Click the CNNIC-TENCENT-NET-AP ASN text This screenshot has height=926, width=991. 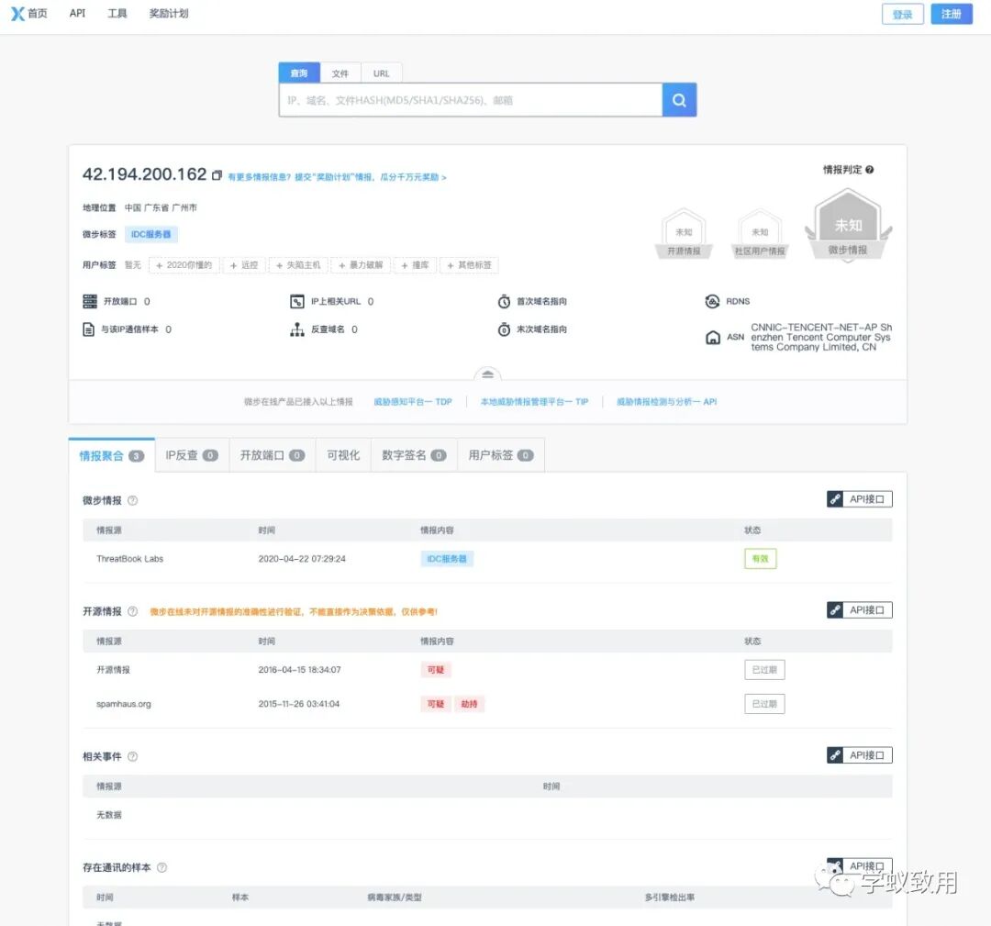(821, 337)
